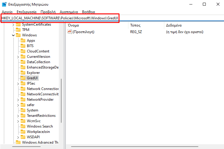Click the WSDAPI folder icon
Screen dimensions: 224x149
[x=23, y=137]
